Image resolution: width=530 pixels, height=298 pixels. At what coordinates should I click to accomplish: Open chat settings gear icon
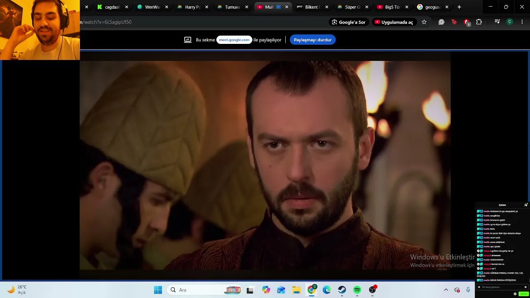coord(515,294)
